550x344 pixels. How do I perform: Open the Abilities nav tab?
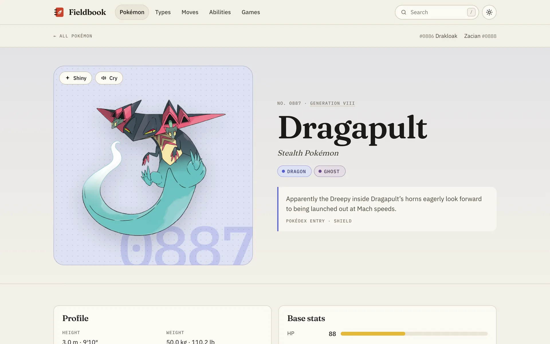[x=220, y=12]
